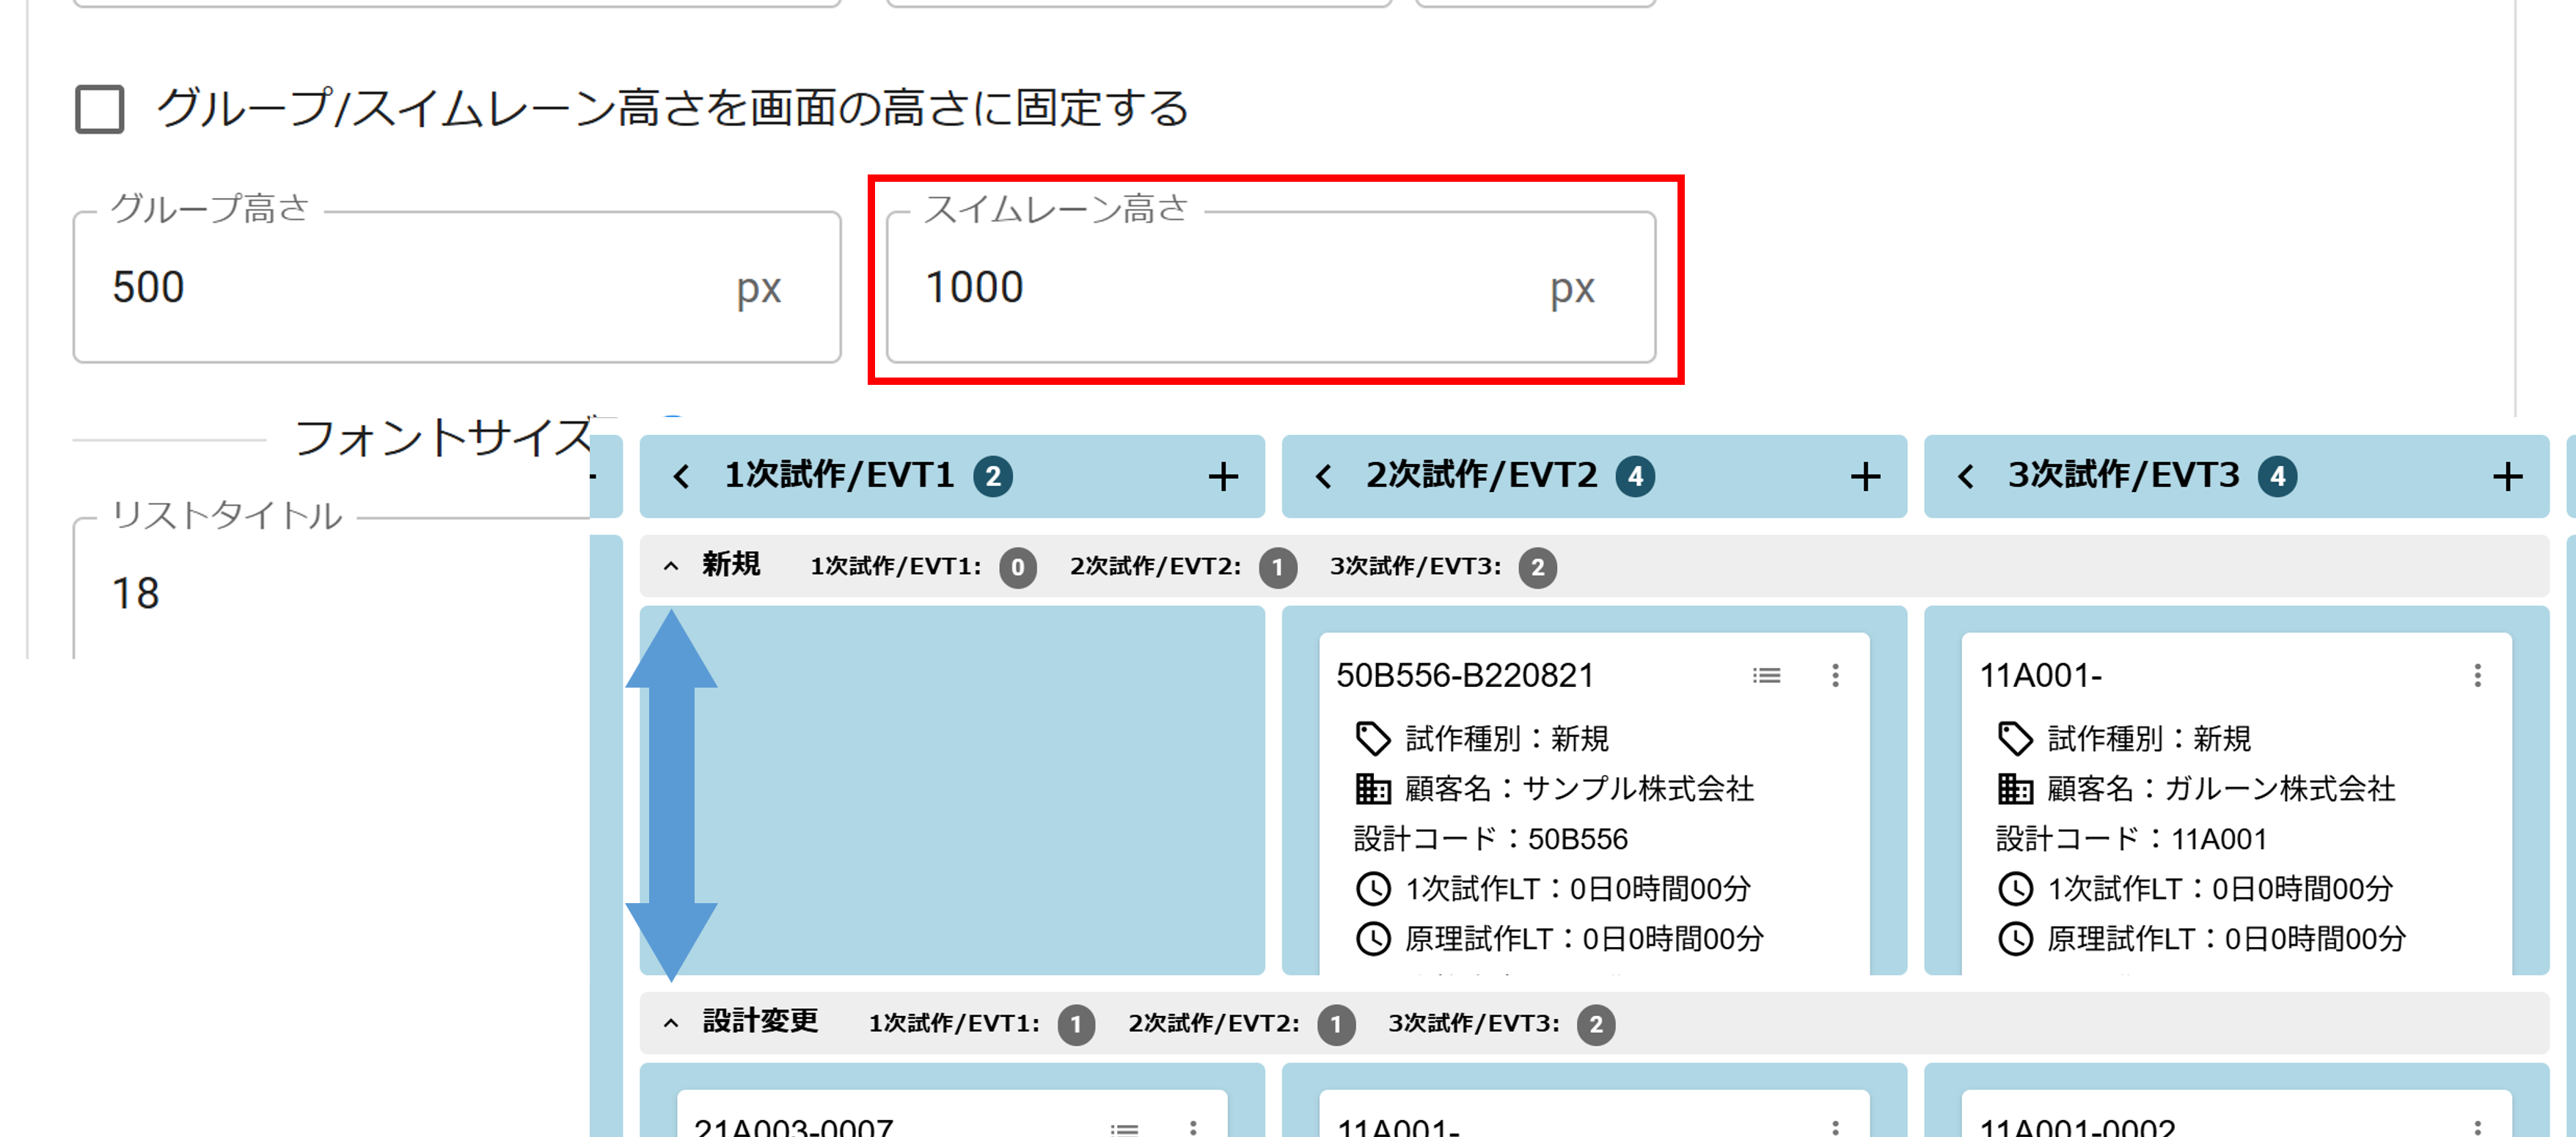Image resolution: width=2576 pixels, height=1137 pixels.
Task: Collapse the 2次試作/EVT2 column chevron
Action: pos(1324,476)
